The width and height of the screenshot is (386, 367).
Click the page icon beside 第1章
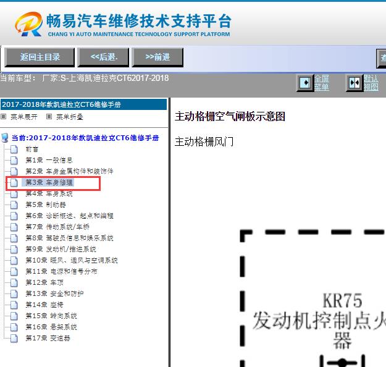pos(14,160)
